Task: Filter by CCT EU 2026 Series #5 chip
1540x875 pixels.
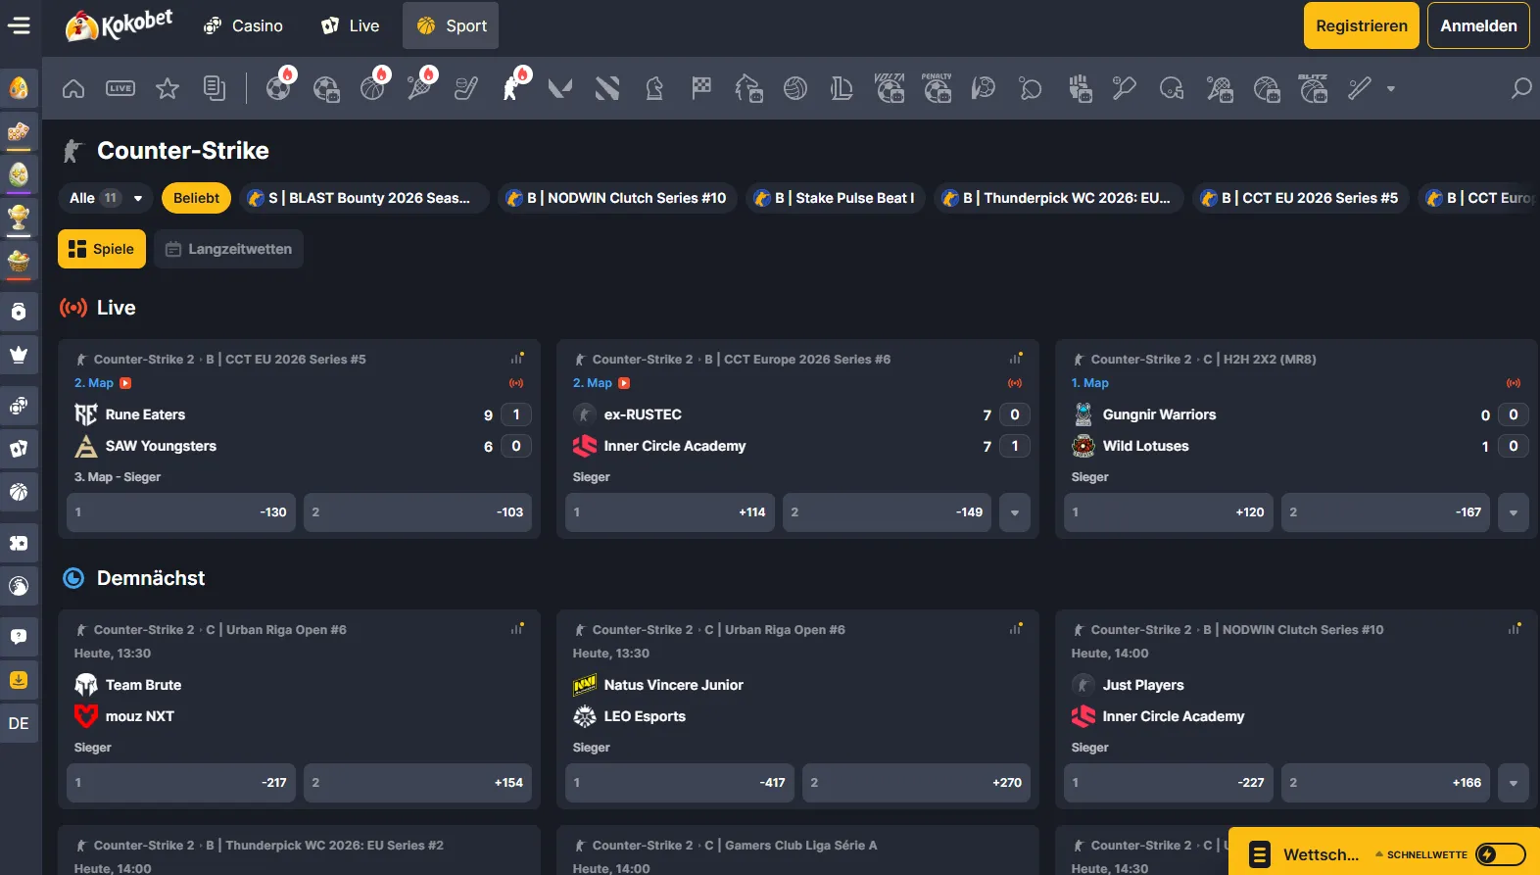Action: click(1301, 198)
